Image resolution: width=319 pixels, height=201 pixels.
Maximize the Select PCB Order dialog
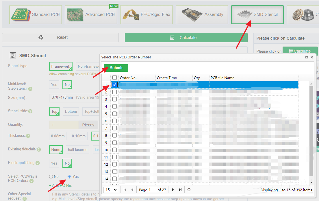tap(307, 57)
